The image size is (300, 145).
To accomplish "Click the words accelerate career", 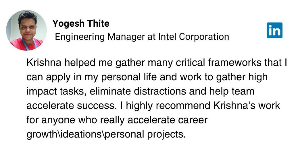I will (168, 120).
